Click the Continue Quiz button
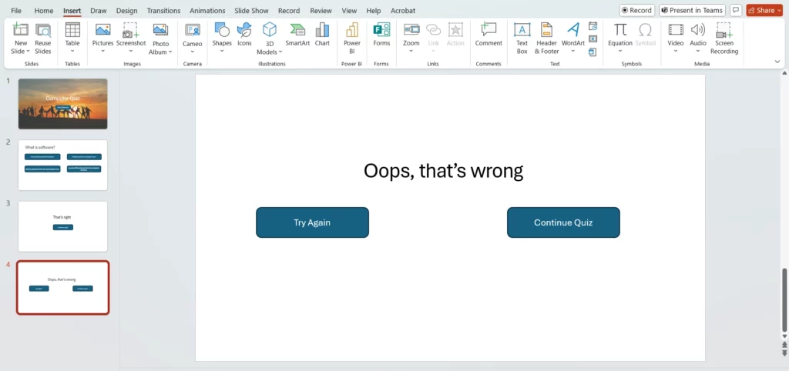789x371 pixels. pyautogui.click(x=563, y=222)
